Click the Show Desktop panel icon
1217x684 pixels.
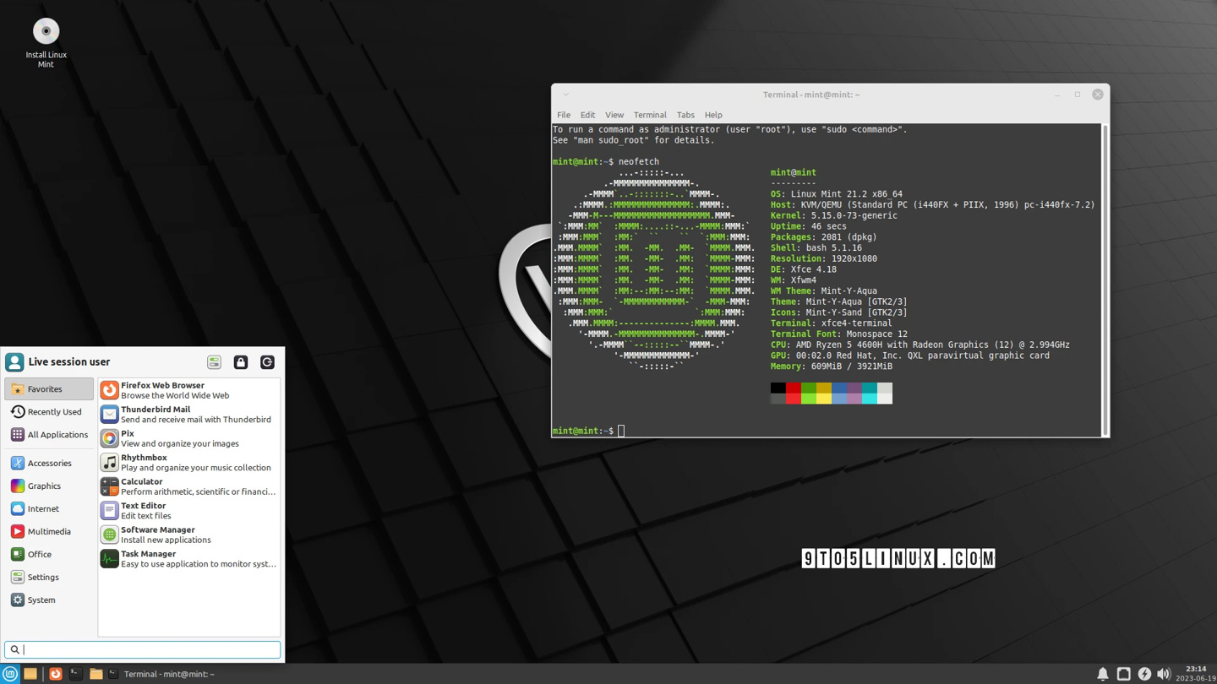pyautogui.click(x=30, y=674)
